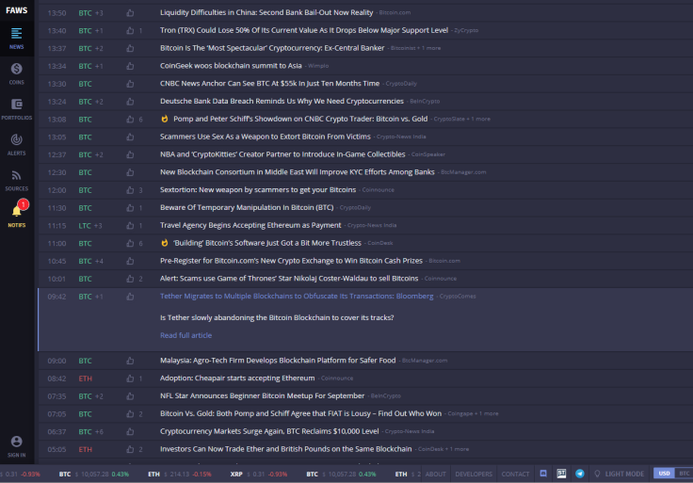
Task: Like the Sextortion: New weapon article
Action: pyautogui.click(x=130, y=190)
